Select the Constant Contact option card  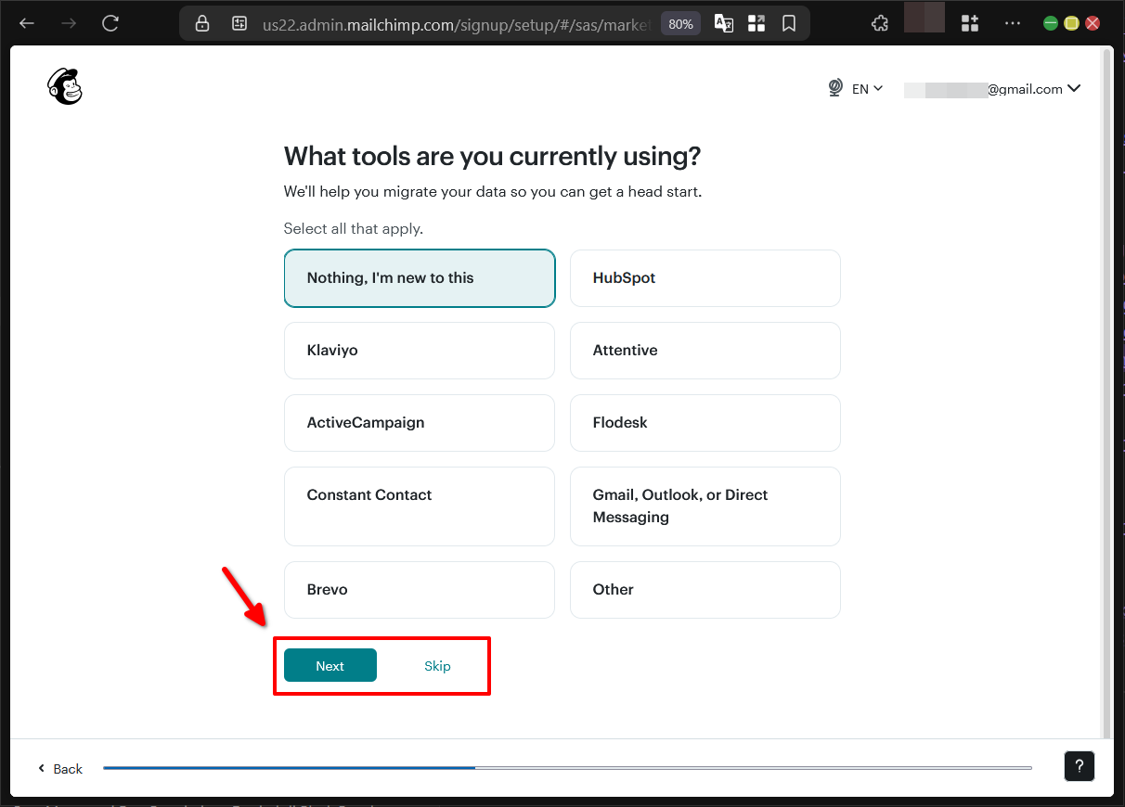pos(419,506)
